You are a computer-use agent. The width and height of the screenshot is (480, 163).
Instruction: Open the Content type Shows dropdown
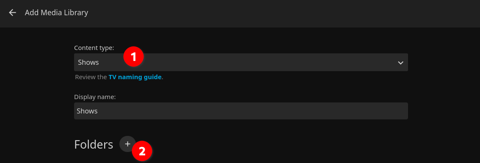click(241, 62)
